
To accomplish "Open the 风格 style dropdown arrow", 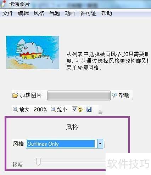I will click(100, 144).
